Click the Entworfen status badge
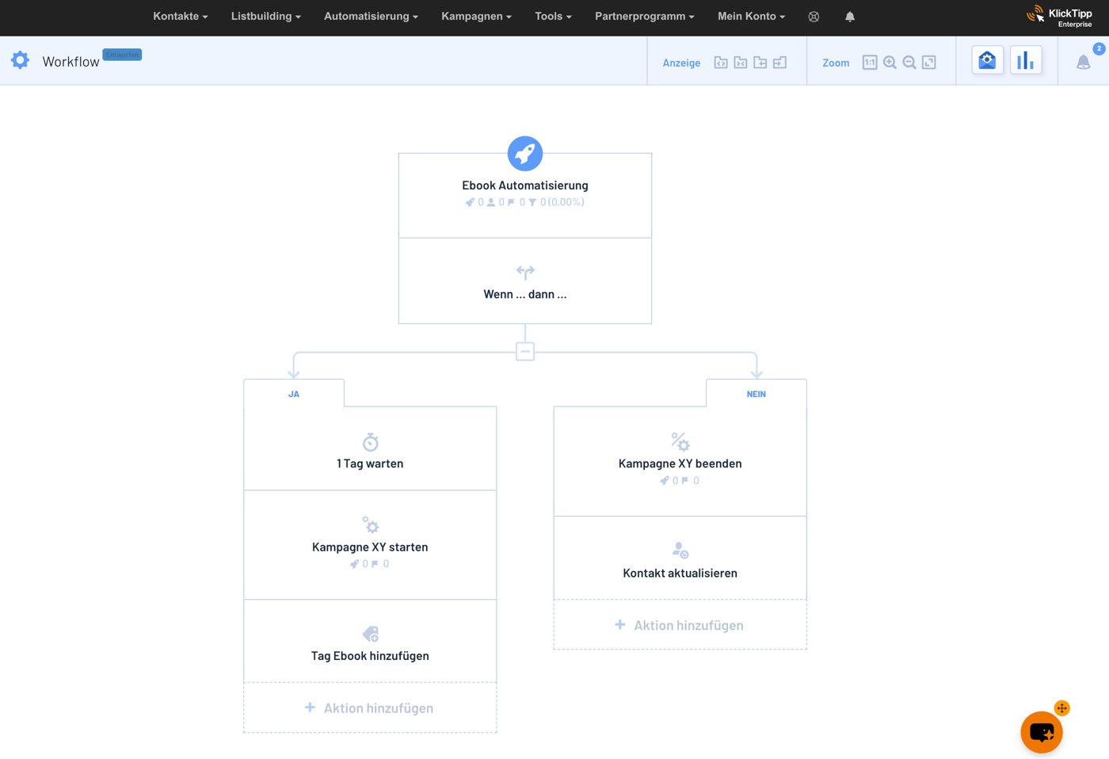The image size is (1109, 759). pyautogui.click(x=122, y=55)
